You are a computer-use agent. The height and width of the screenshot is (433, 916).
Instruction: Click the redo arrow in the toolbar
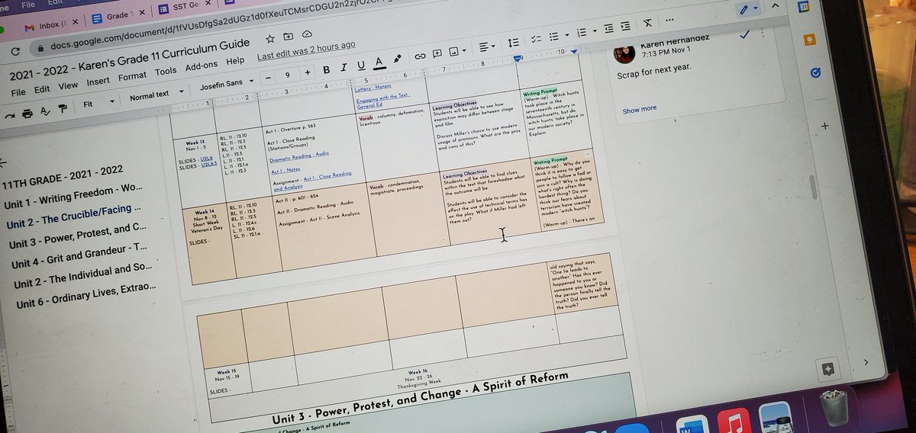click(x=8, y=115)
